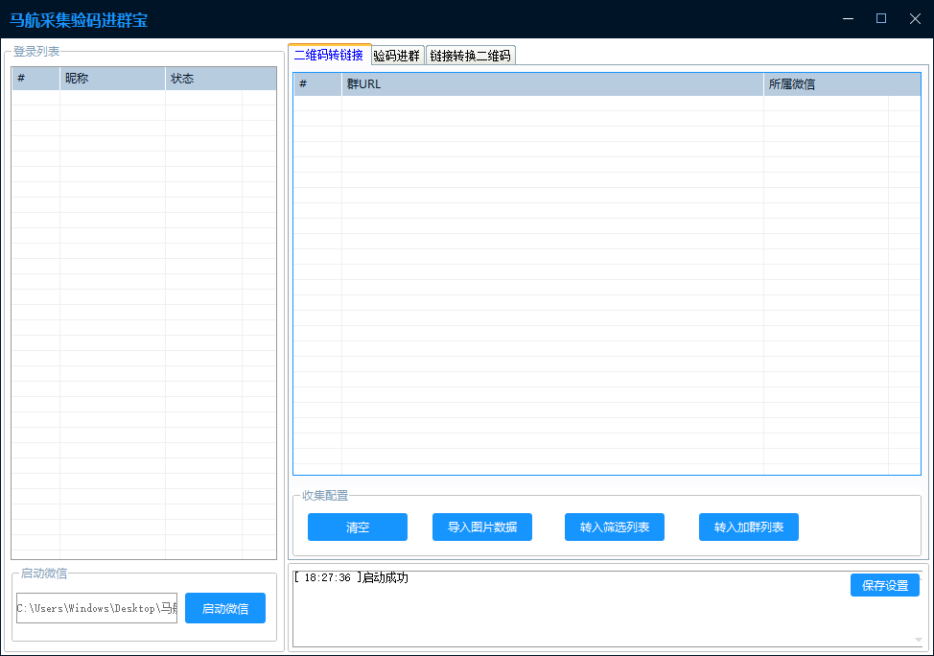Click the 启动成功 log entry
The width and height of the screenshot is (934, 656).
[351, 578]
